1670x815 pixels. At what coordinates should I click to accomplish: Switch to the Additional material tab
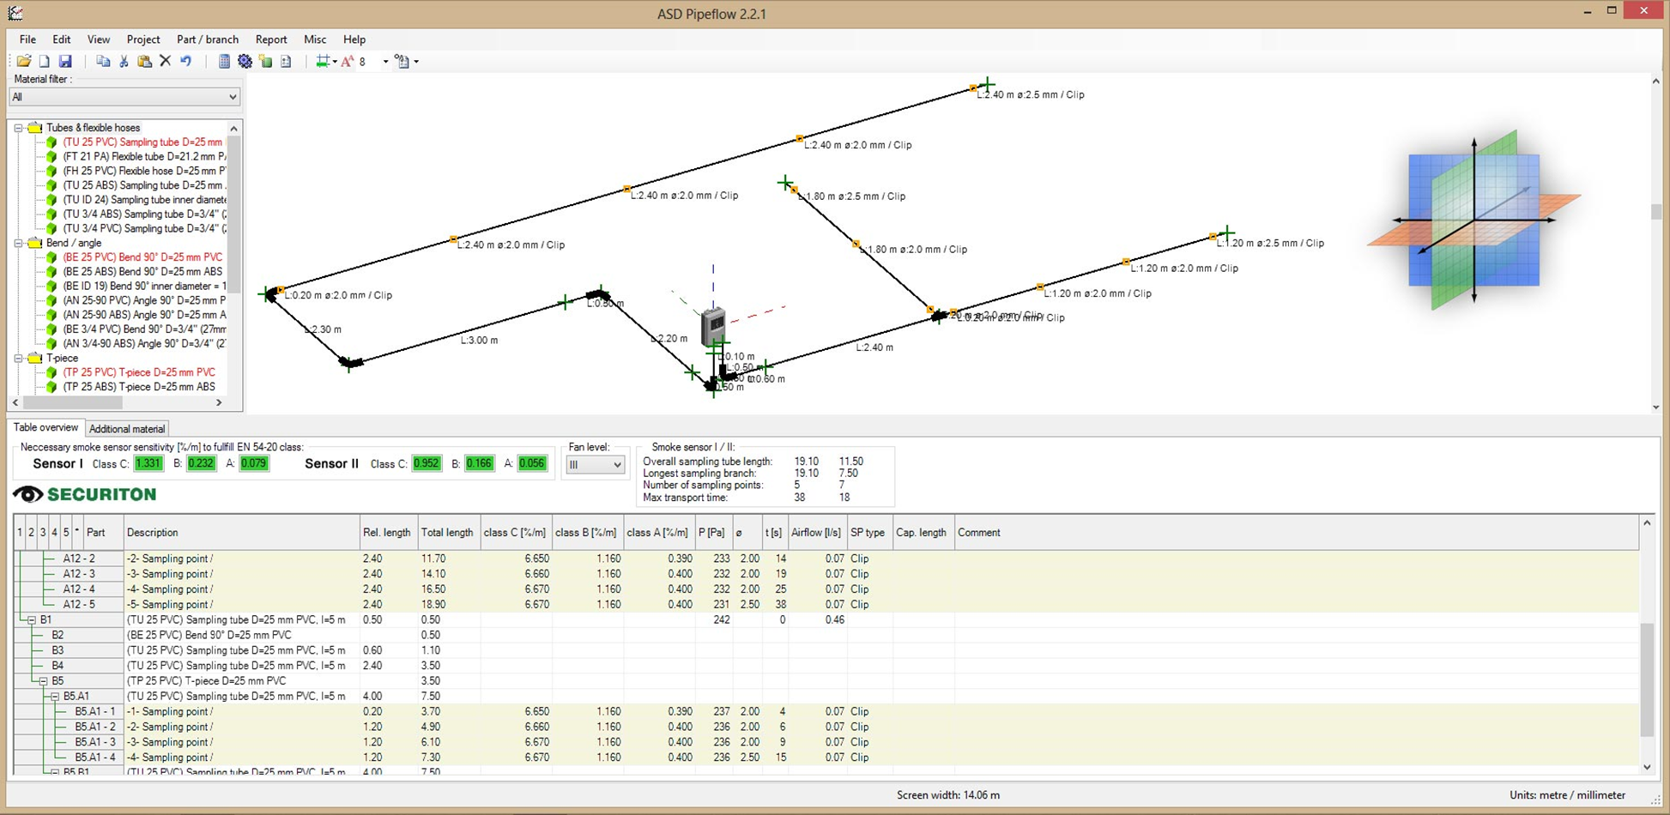127,429
